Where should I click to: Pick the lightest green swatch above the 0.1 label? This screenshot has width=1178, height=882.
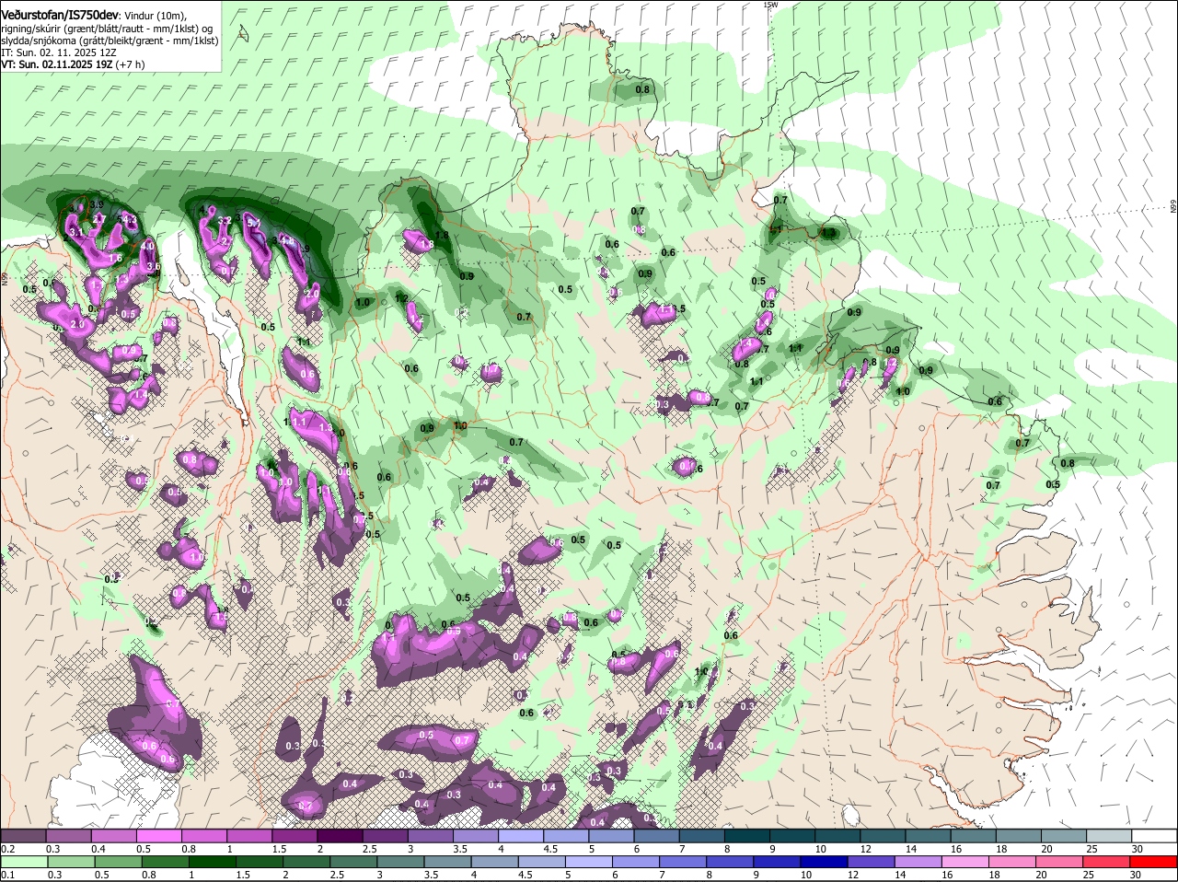coord(24,862)
